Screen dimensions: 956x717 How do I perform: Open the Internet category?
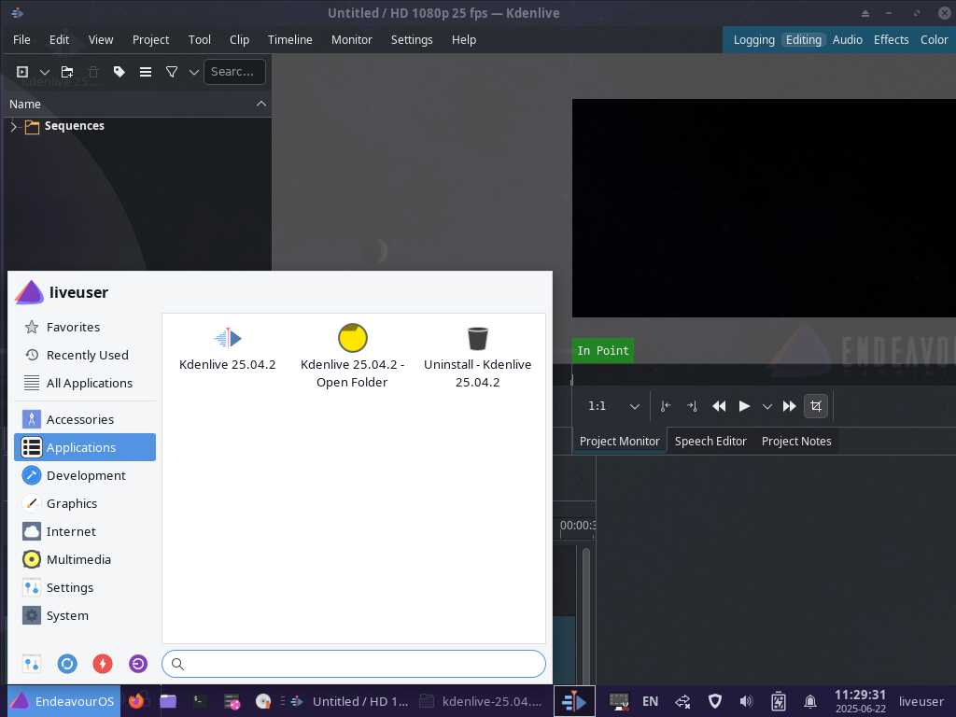[x=85, y=531]
